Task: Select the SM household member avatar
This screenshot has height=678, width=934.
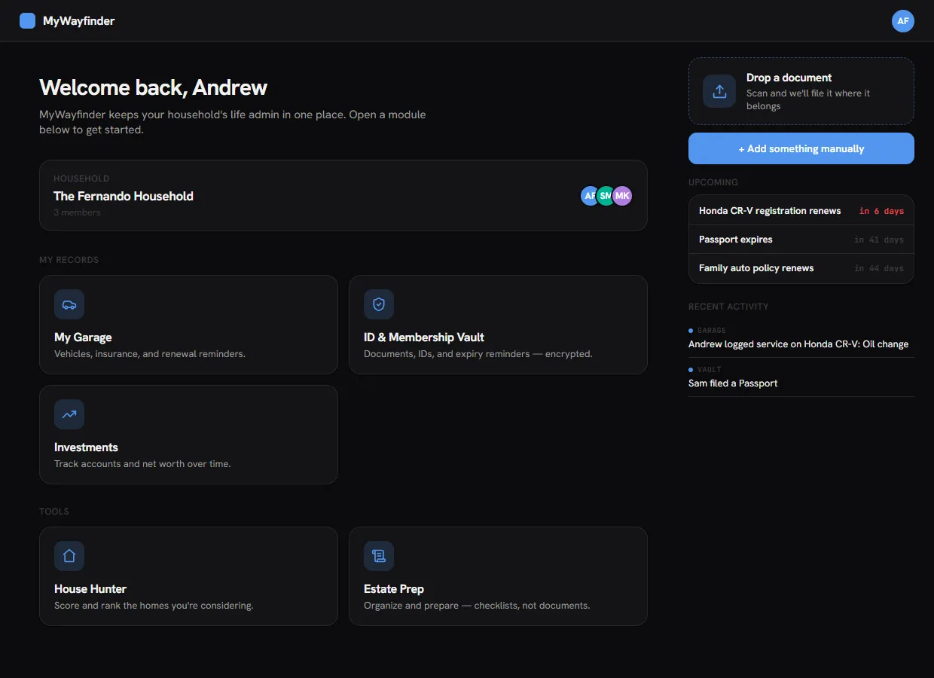Action: (605, 196)
